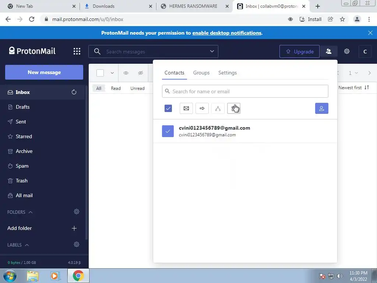Open the ProtonMail apps grid icon

77,51
